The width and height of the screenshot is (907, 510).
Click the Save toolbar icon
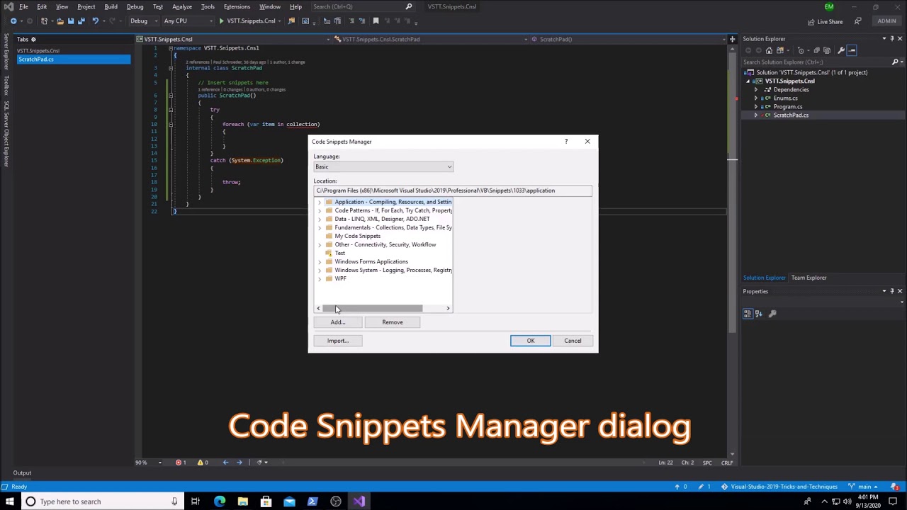coord(71,21)
